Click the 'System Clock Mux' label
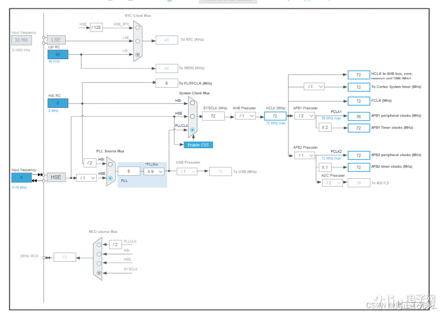 tap(195, 93)
